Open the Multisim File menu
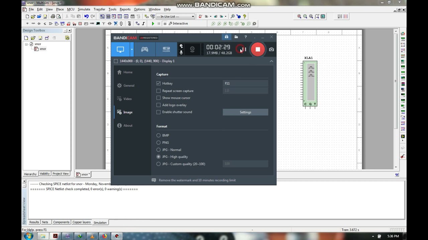The height and width of the screenshot is (240, 428). [31, 9]
